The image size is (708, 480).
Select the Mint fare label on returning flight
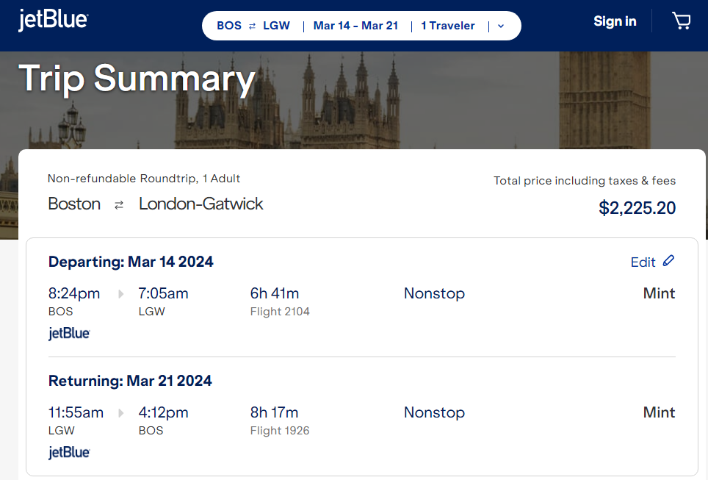pos(659,412)
